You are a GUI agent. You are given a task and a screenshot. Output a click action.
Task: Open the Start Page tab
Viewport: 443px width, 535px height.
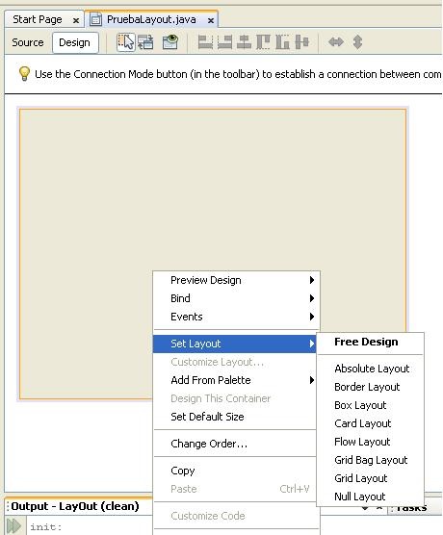(x=38, y=19)
